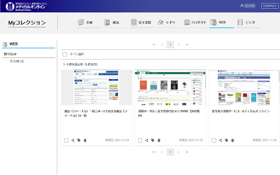Click the ビデオ video icon
This screenshot has height=175, width=280.
(240, 22)
